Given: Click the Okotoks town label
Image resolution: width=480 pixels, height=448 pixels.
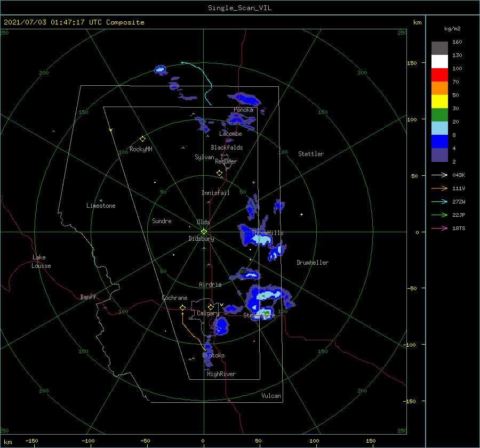Looking at the screenshot, I should [214, 355].
